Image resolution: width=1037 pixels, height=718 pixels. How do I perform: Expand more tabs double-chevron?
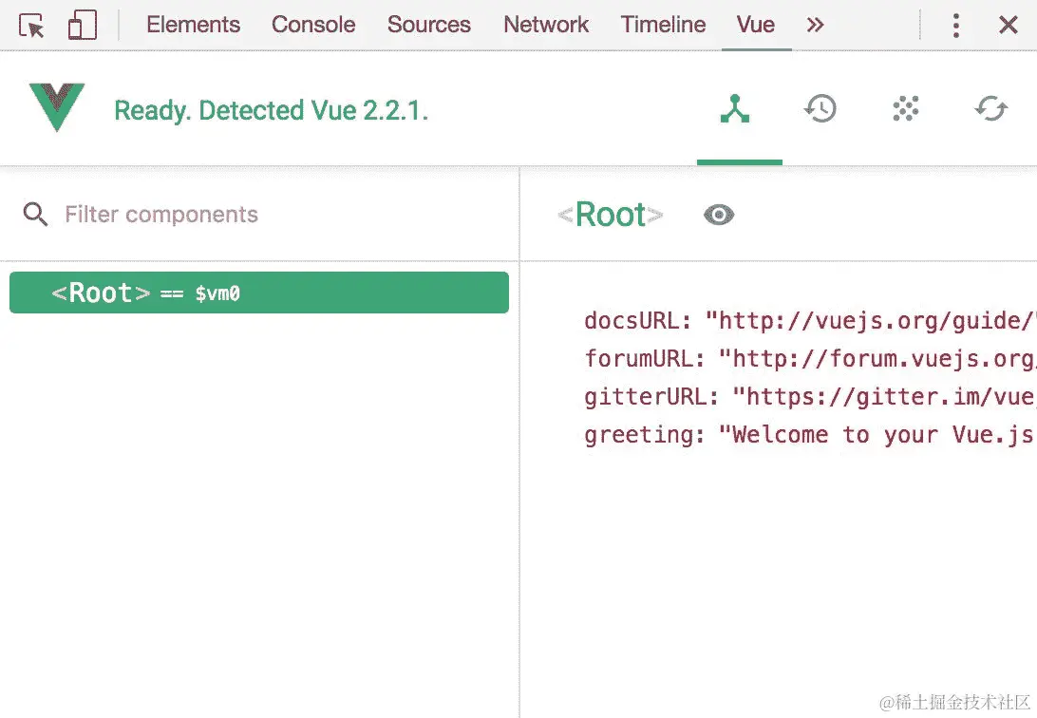click(815, 25)
